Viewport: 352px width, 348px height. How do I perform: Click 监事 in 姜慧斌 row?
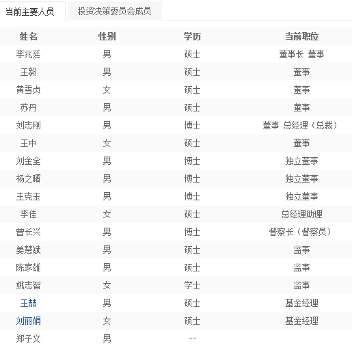click(302, 250)
